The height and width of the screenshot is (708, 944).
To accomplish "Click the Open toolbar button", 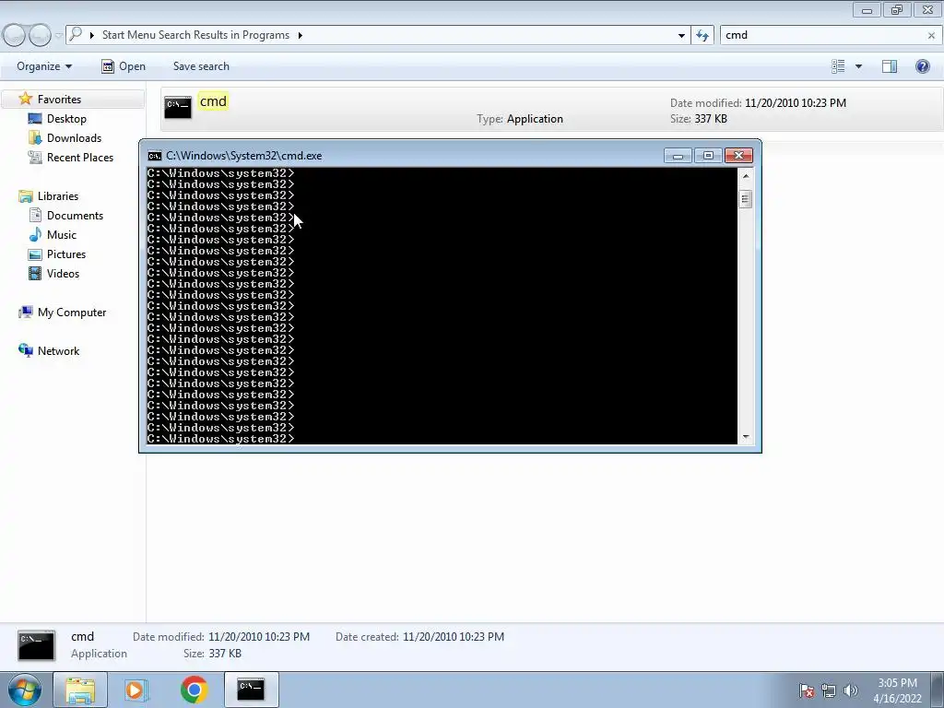I will [x=124, y=66].
